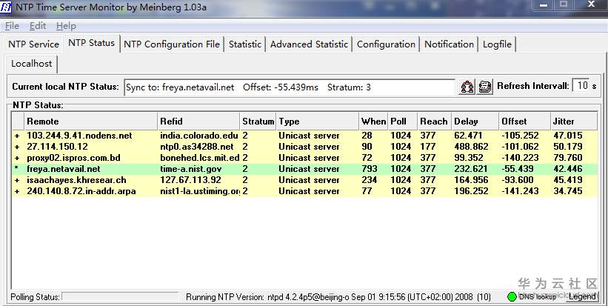Screen dimensions: 608x306
Task: Click the report icon next to Refresh Intervall
Action: [484, 87]
